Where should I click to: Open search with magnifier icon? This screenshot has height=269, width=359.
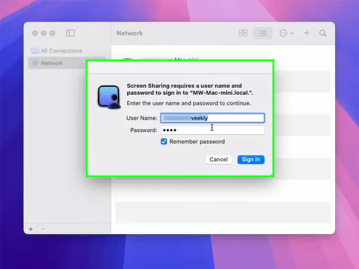pyautogui.click(x=323, y=33)
